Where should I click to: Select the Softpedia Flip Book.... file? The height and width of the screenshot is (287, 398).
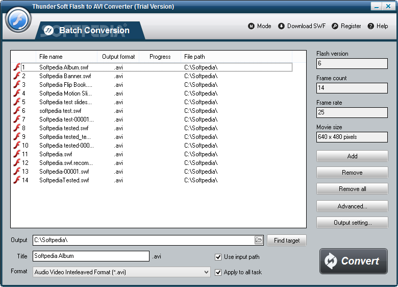coord(66,85)
